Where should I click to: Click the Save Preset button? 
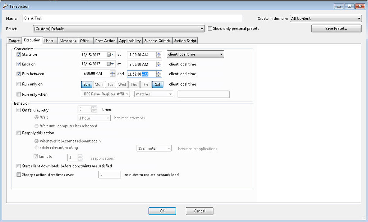click(336, 28)
